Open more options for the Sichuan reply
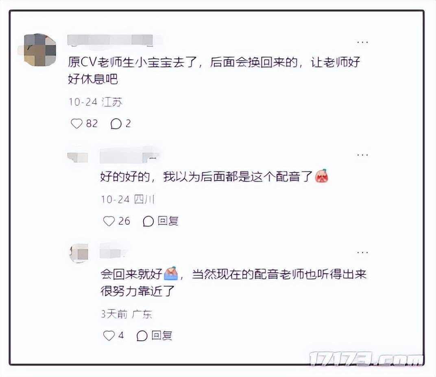This screenshot has width=436, height=377. pos(363,155)
